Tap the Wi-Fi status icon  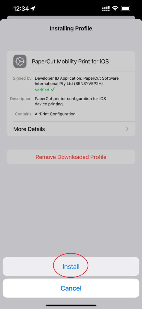(x=115, y=8)
